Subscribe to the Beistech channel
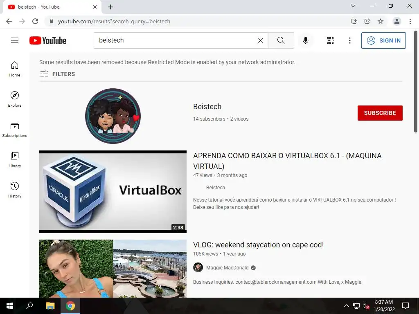 click(x=380, y=113)
